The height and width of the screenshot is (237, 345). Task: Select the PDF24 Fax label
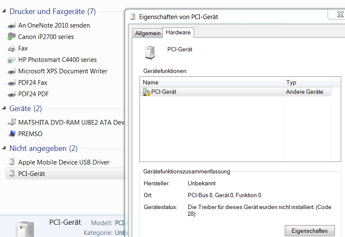pyautogui.click(x=33, y=83)
